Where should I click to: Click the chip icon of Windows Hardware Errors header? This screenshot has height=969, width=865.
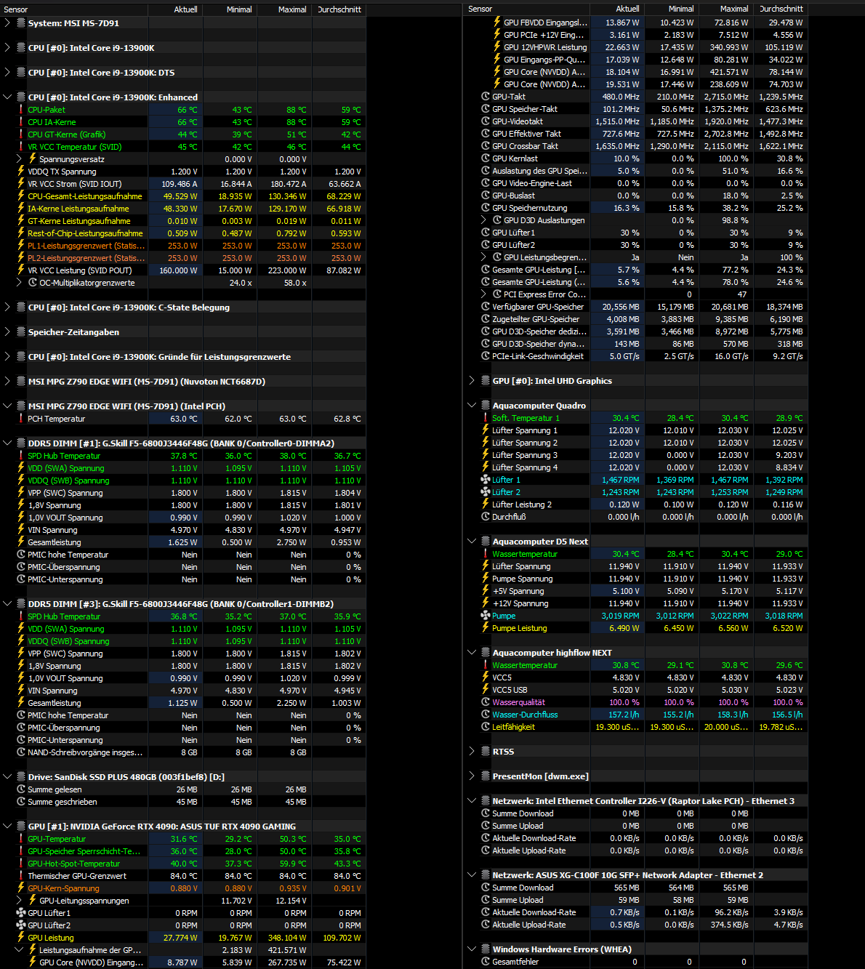[485, 949]
